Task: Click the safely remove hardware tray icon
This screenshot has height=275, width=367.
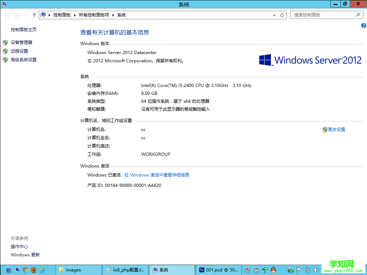Action: (290, 270)
